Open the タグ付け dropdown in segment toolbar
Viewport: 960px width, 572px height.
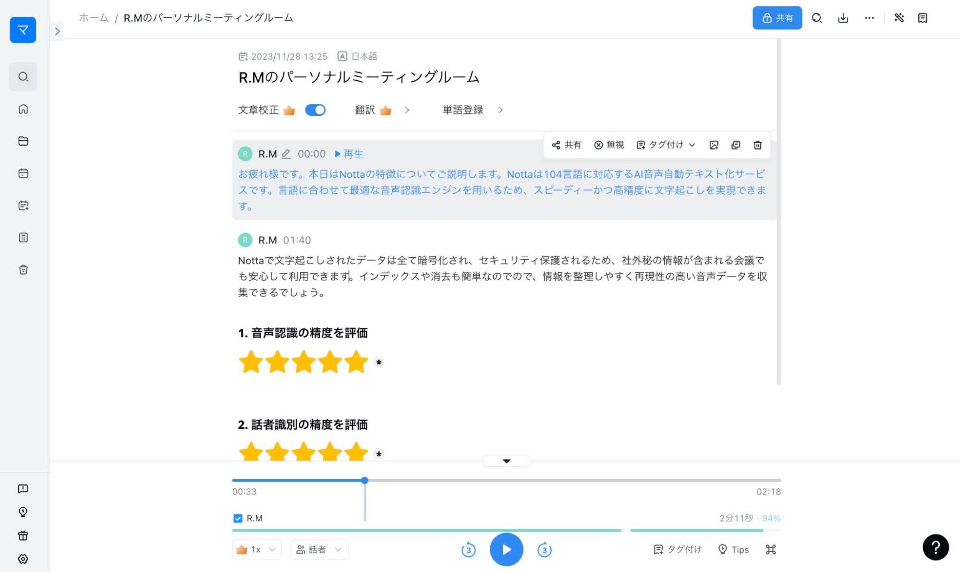point(666,145)
